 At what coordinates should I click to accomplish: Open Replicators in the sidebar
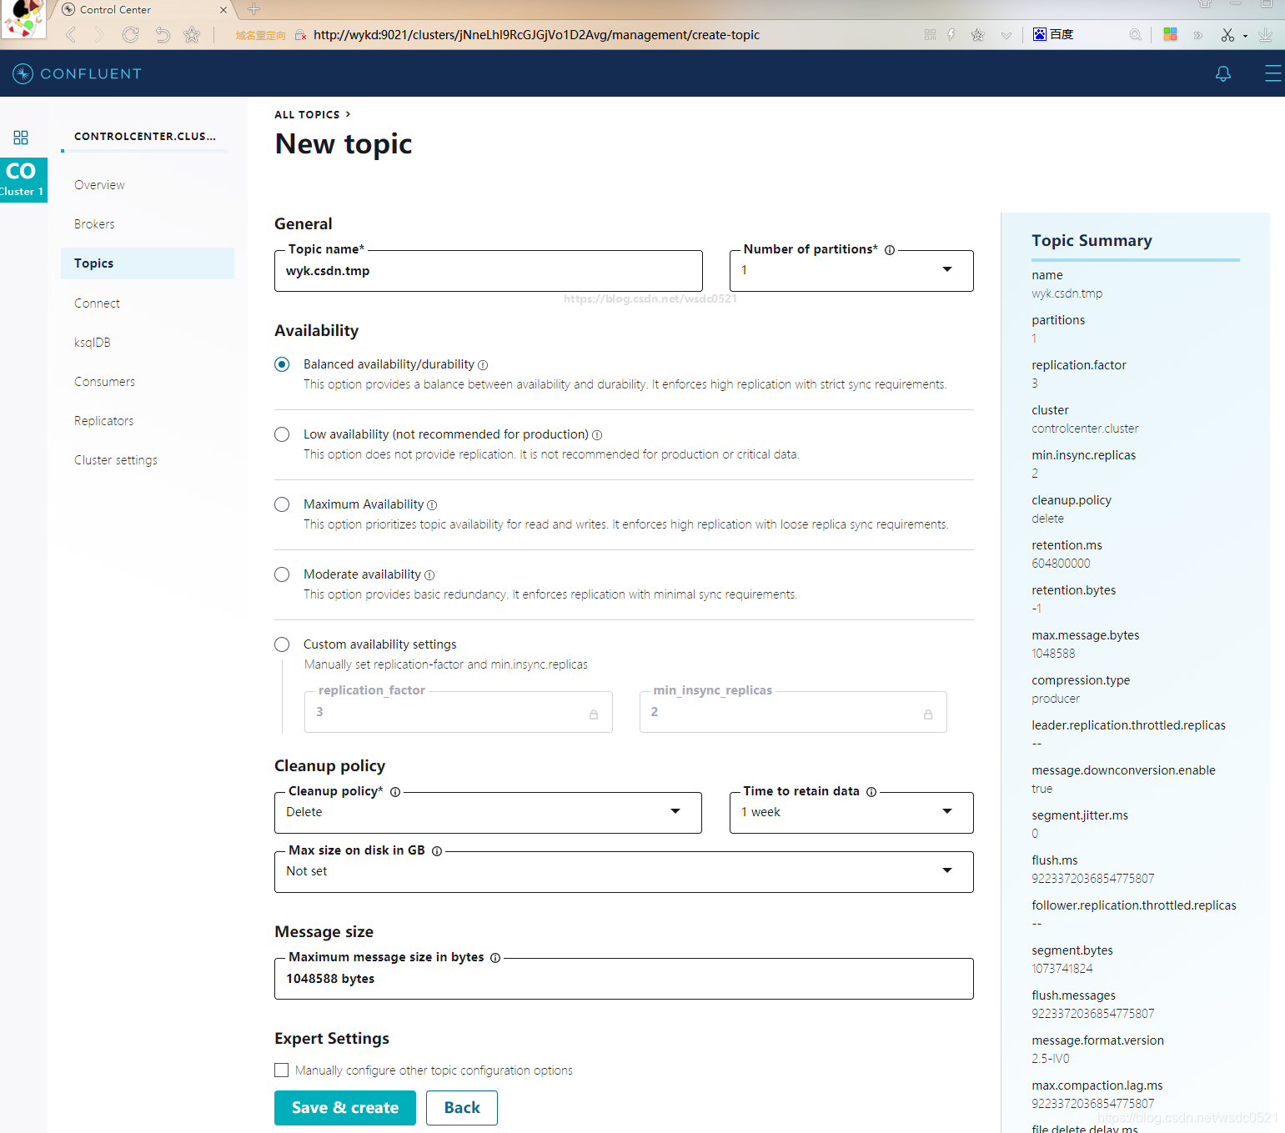[x=103, y=421]
